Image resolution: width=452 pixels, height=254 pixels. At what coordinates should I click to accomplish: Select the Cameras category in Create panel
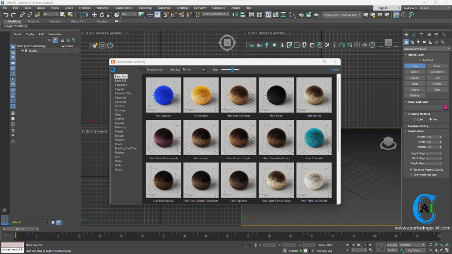[424, 42]
